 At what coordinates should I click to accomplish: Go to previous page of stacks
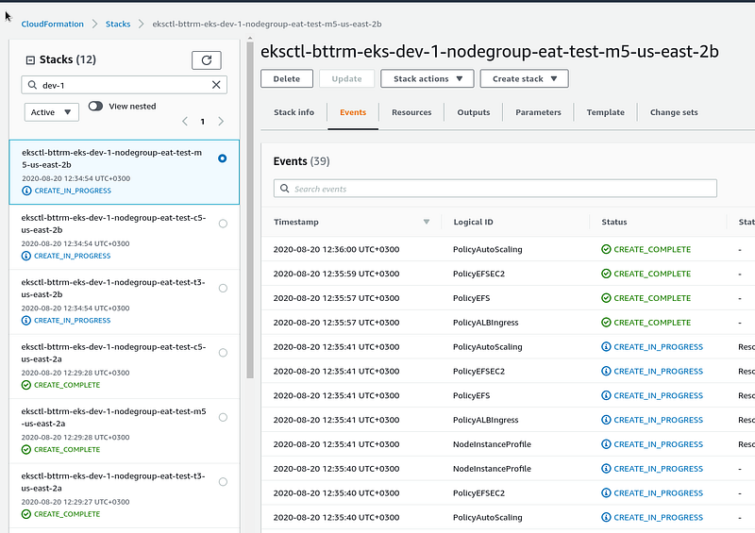(x=185, y=122)
